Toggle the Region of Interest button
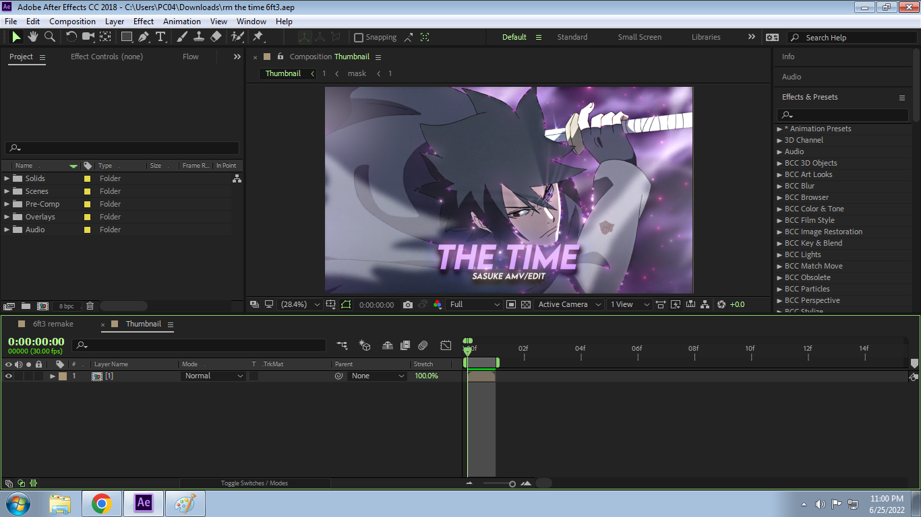Viewport: 921px width, 517px height. [x=511, y=304]
